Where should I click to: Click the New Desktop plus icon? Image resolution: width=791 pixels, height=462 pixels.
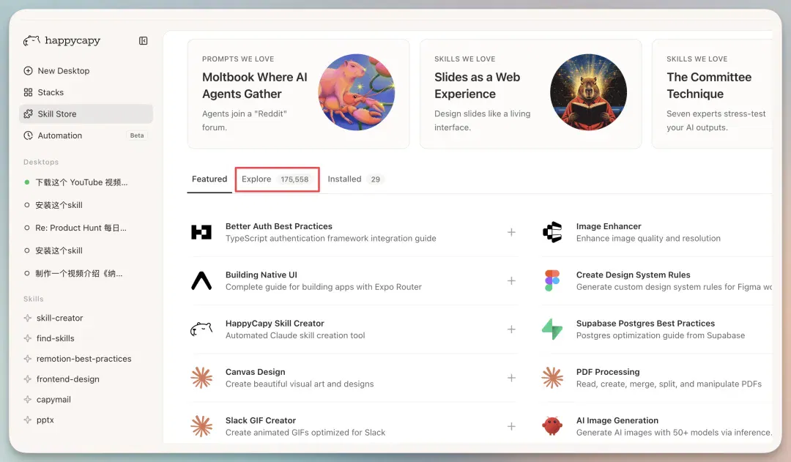pyautogui.click(x=29, y=70)
